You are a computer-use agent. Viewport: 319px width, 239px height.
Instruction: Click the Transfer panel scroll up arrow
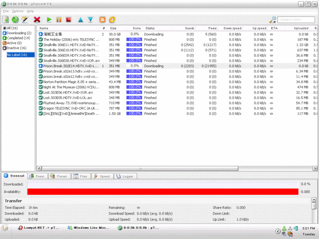pos(314,200)
